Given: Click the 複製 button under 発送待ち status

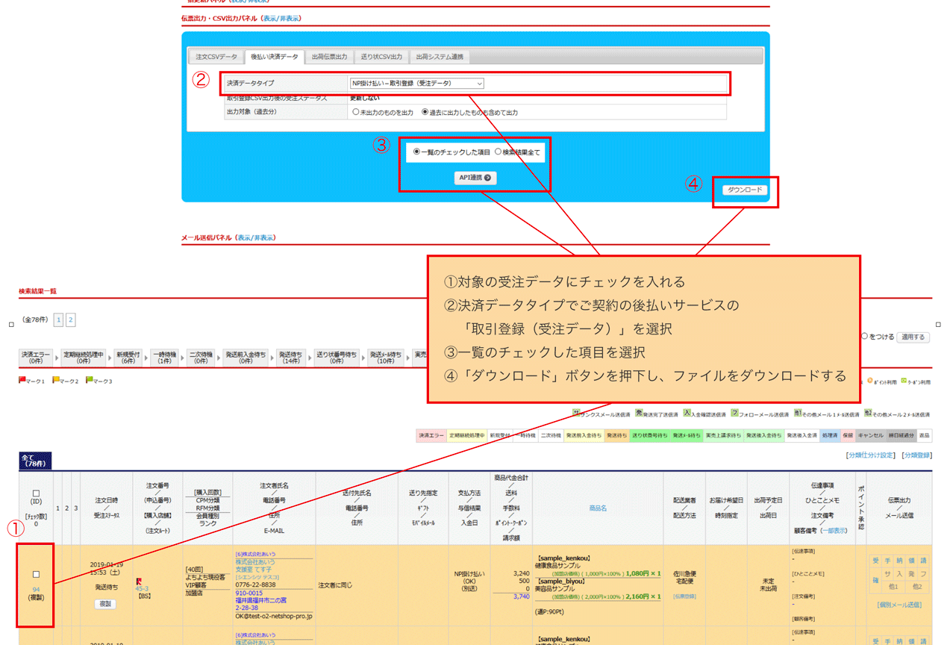Looking at the screenshot, I should click(105, 603).
